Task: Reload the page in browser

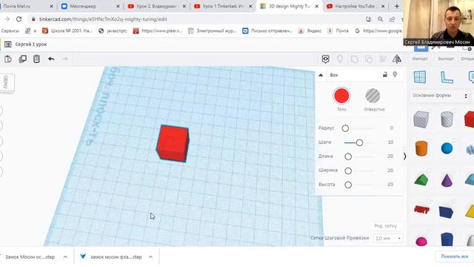Action: click(19, 19)
